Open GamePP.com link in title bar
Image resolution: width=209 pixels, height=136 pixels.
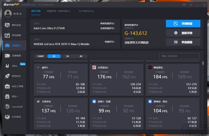click(28, 5)
